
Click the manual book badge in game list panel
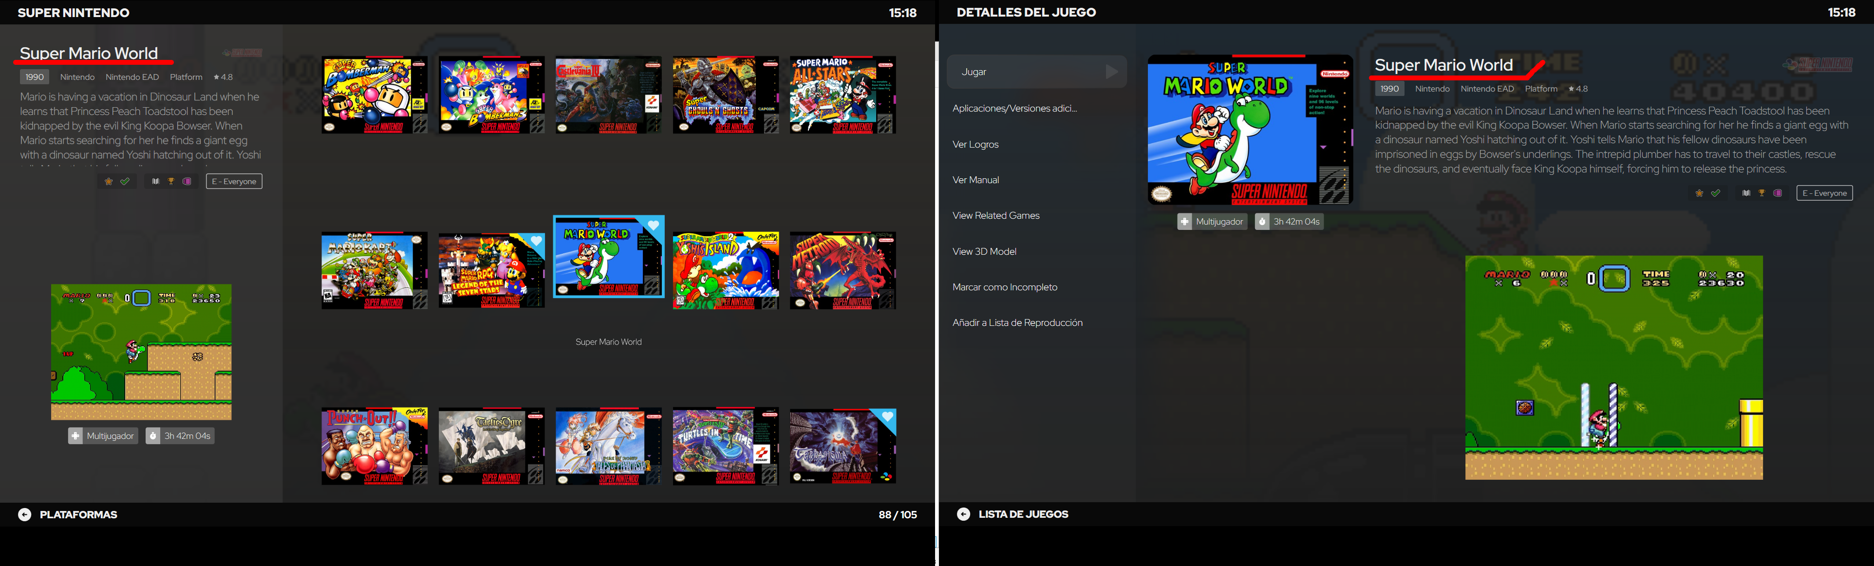[x=155, y=181]
